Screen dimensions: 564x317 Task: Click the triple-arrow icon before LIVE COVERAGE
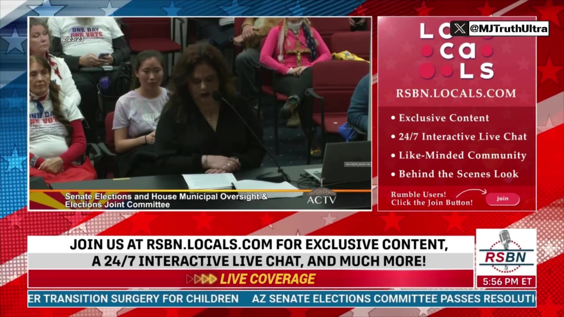(202, 279)
